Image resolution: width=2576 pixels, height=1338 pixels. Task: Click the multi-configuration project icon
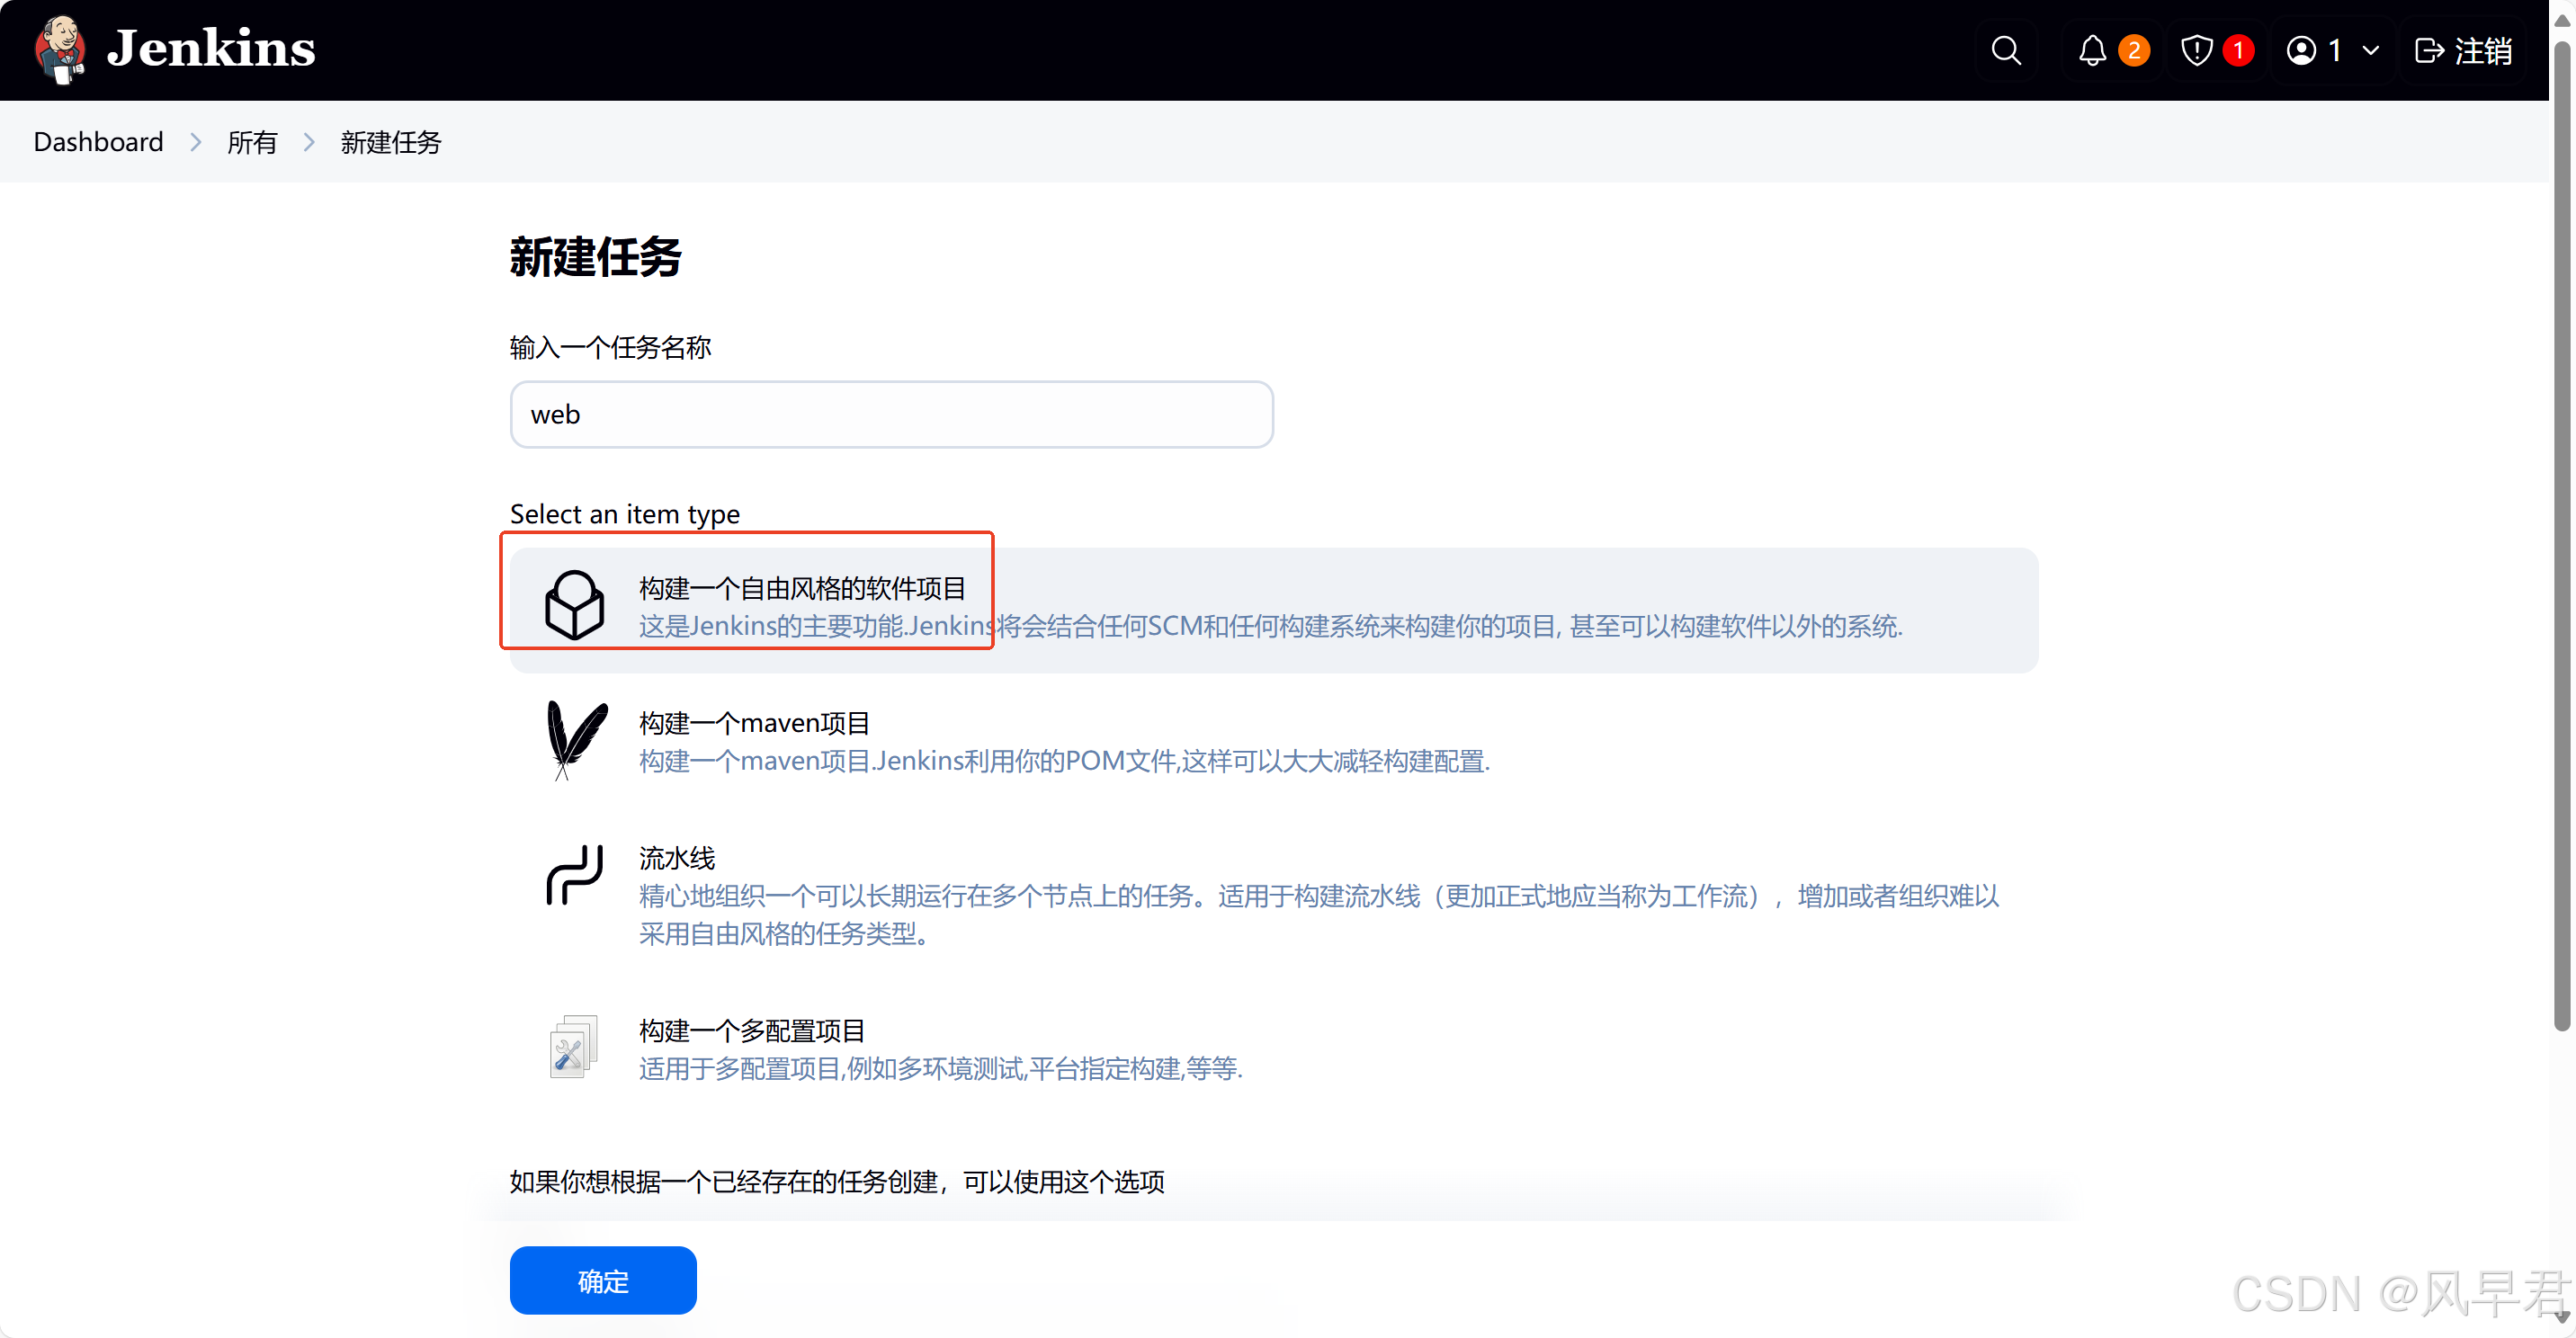[574, 1047]
